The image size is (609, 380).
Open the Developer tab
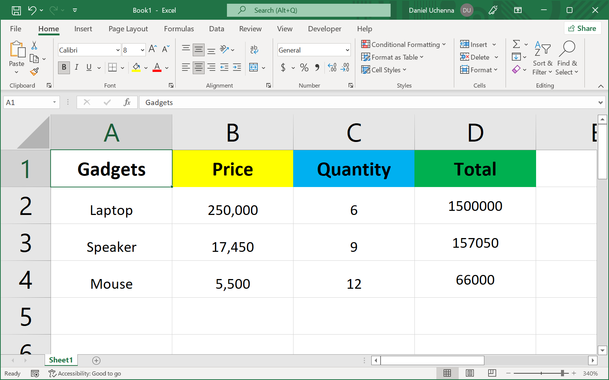[x=324, y=29]
